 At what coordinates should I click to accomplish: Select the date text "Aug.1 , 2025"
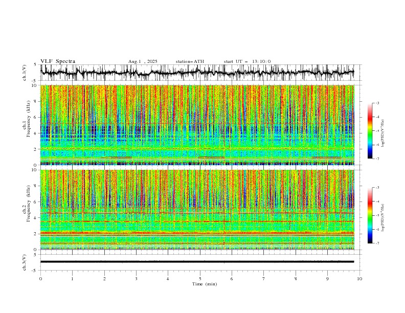coord(143,61)
